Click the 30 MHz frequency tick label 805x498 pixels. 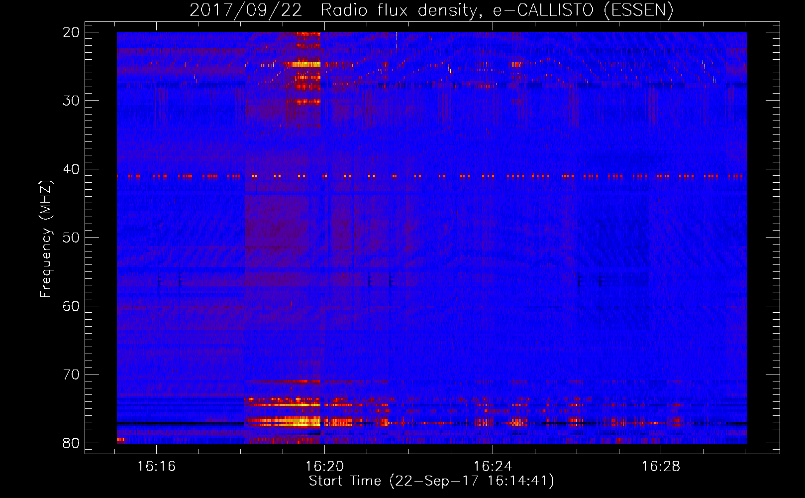coord(72,101)
